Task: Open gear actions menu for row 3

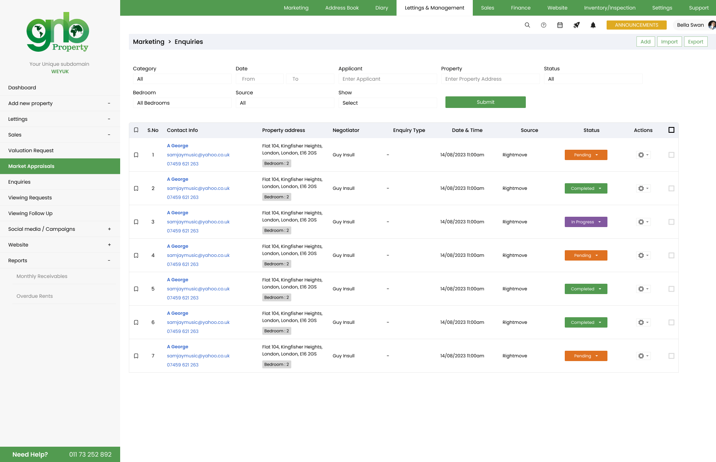Action: pos(643,222)
